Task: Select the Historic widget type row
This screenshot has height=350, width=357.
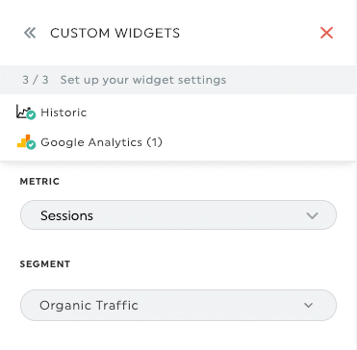Action: coord(178,112)
